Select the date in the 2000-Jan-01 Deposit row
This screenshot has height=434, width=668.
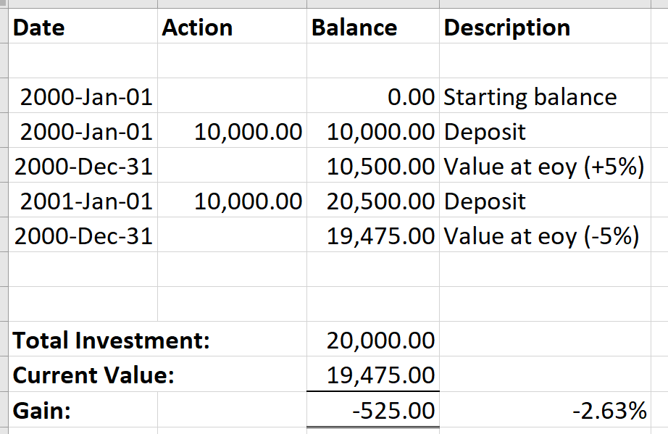83,130
